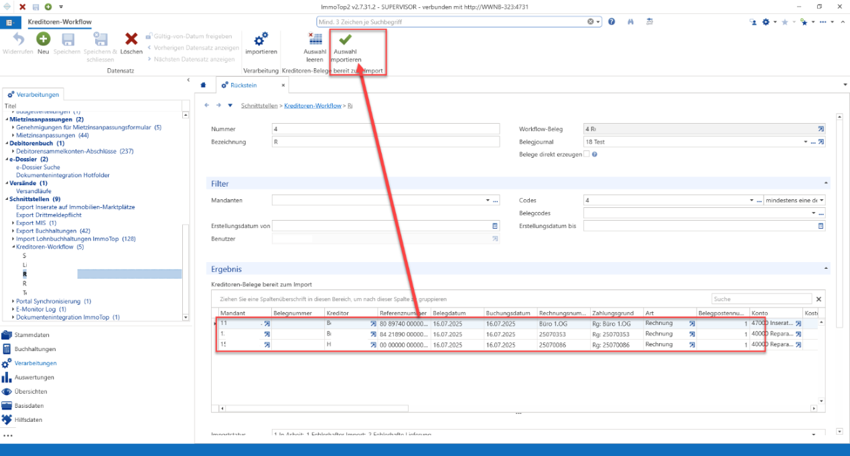850x456 pixels.
Task: Click the green Neu plus icon
Action: pos(44,39)
